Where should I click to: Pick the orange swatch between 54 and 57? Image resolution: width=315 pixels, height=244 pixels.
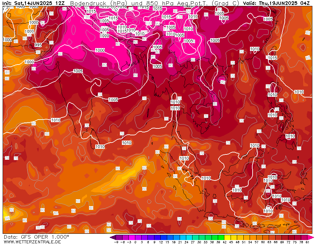click(x=253, y=237)
